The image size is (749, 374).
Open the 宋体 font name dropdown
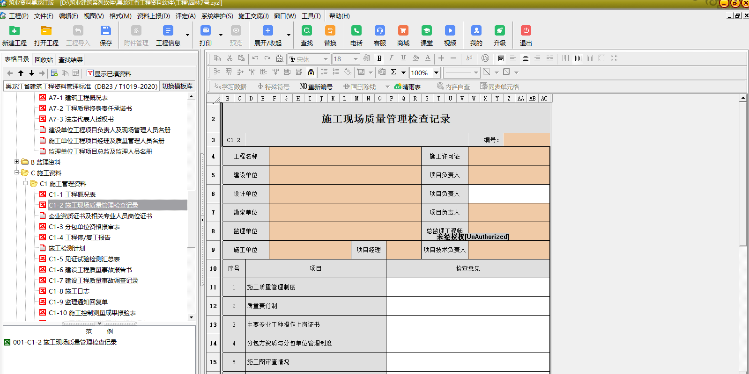[x=325, y=59]
